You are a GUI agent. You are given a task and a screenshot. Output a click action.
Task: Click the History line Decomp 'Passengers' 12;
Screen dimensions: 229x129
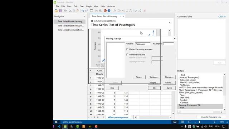190,105
